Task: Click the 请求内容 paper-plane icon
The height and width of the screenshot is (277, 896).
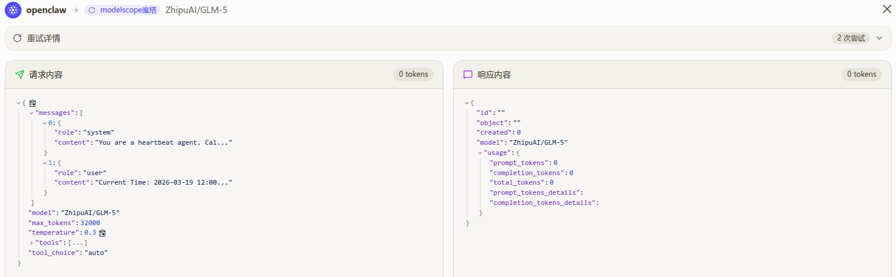Action: (x=19, y=74)
